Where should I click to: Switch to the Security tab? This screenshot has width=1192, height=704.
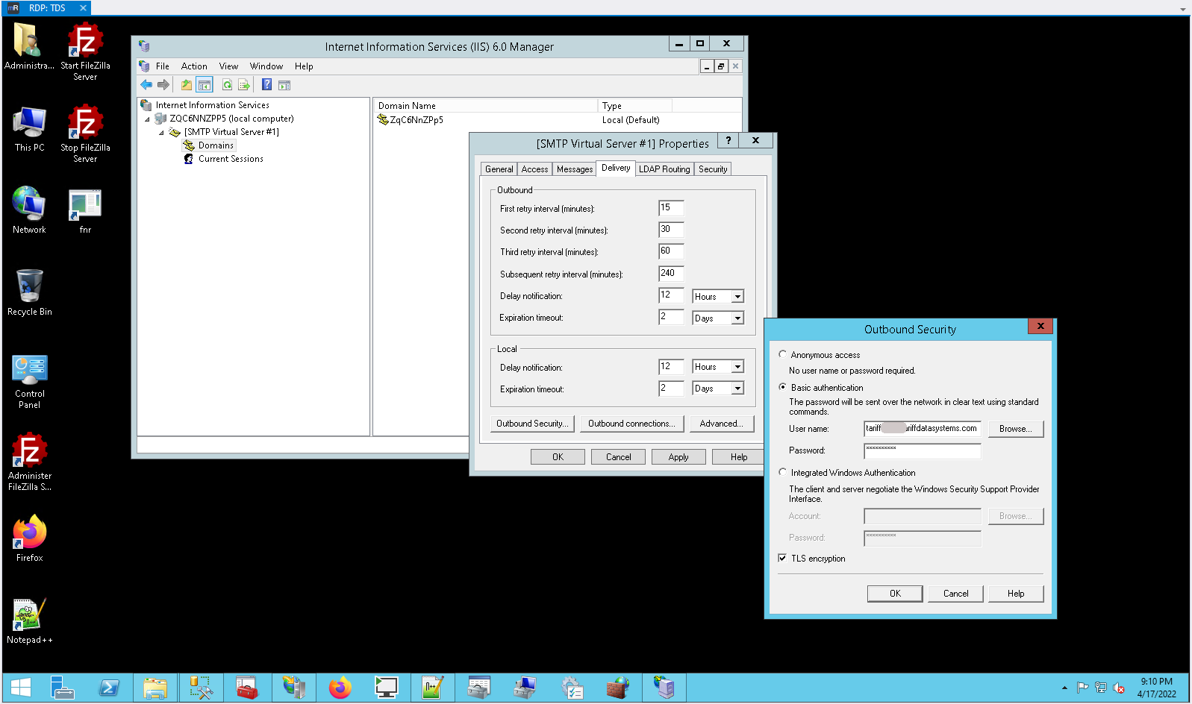click(713, 169)
